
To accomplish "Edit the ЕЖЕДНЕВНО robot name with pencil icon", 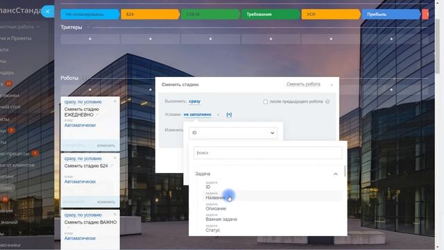I will click(97, 115).
